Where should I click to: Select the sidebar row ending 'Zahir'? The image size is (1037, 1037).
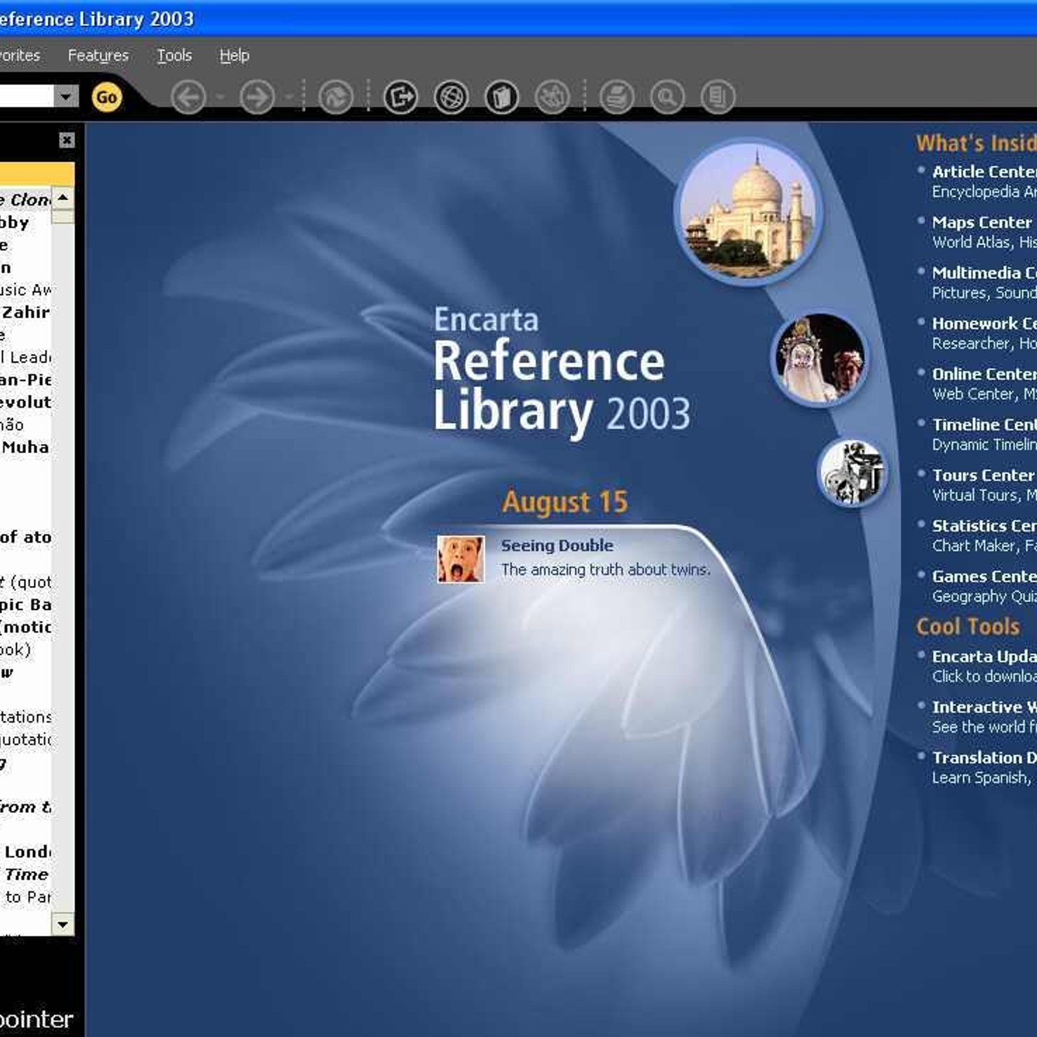coord(25,312)
